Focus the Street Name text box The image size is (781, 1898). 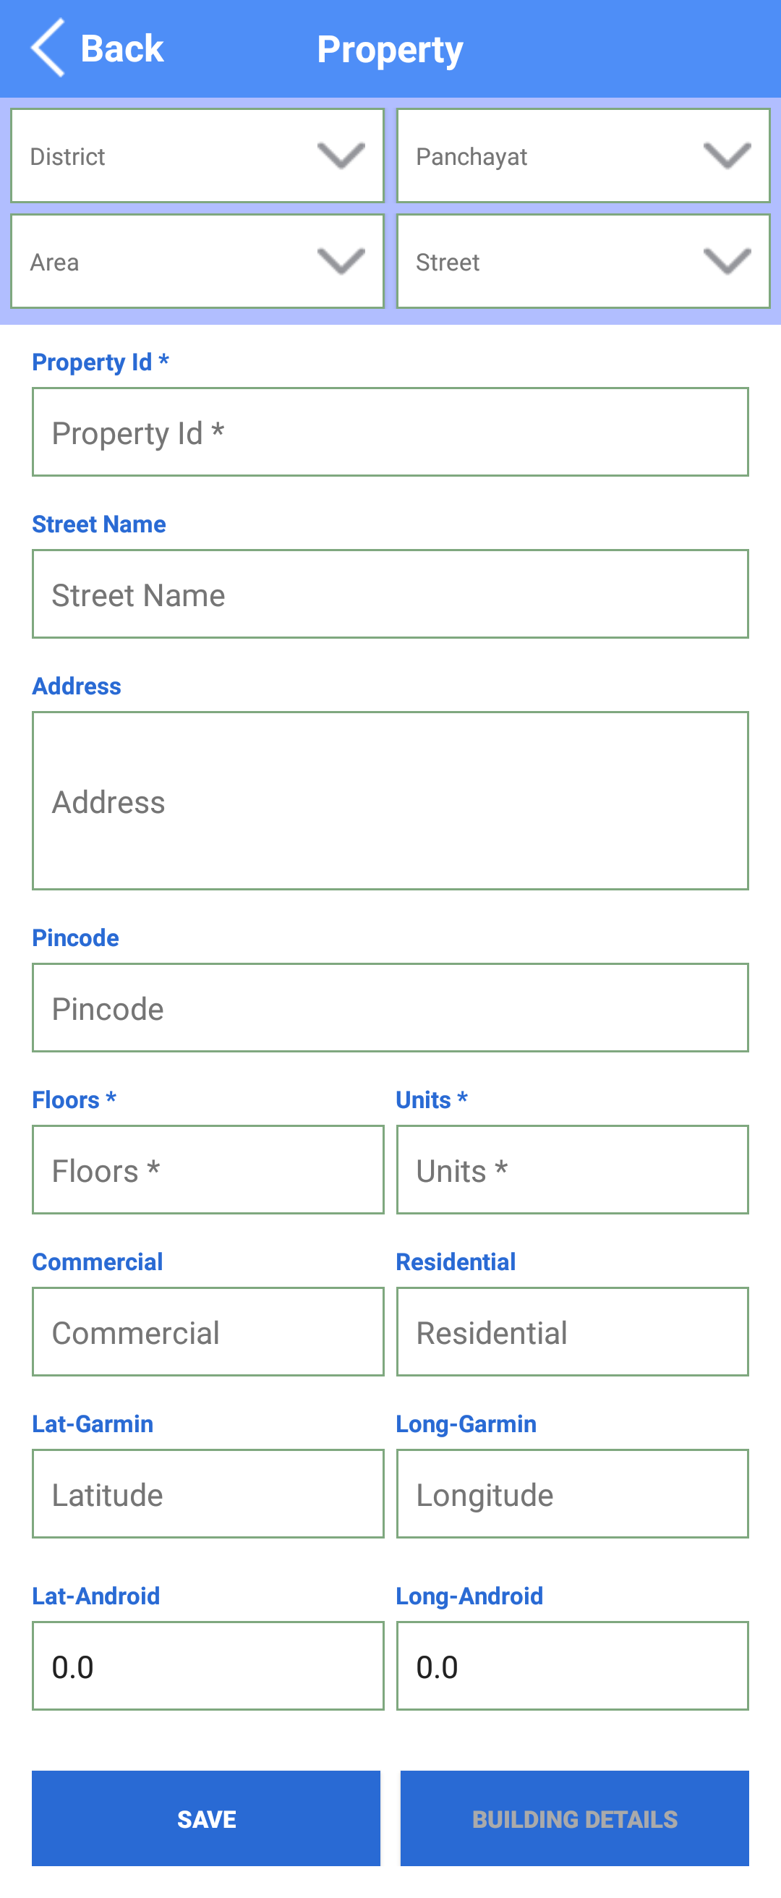390,595
